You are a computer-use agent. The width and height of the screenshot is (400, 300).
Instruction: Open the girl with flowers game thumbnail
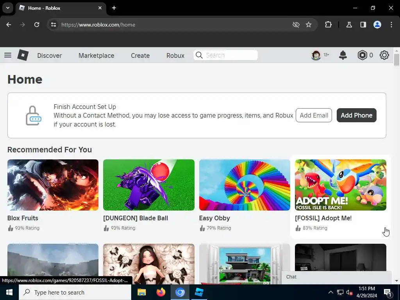click(x=149, y=264)
